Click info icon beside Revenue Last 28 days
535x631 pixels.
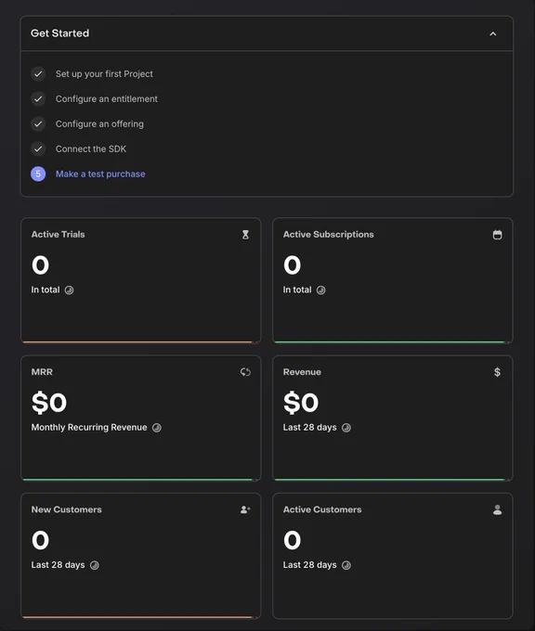click(x=346, y=428)
